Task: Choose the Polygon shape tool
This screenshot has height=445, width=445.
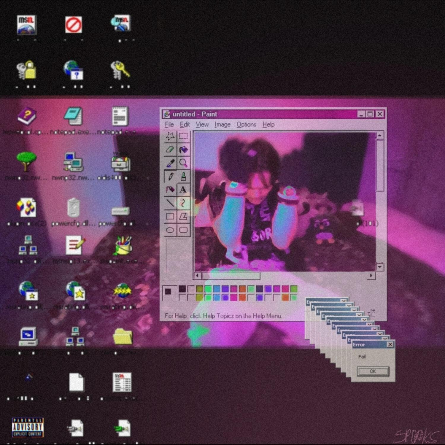Action: [183, 217]
